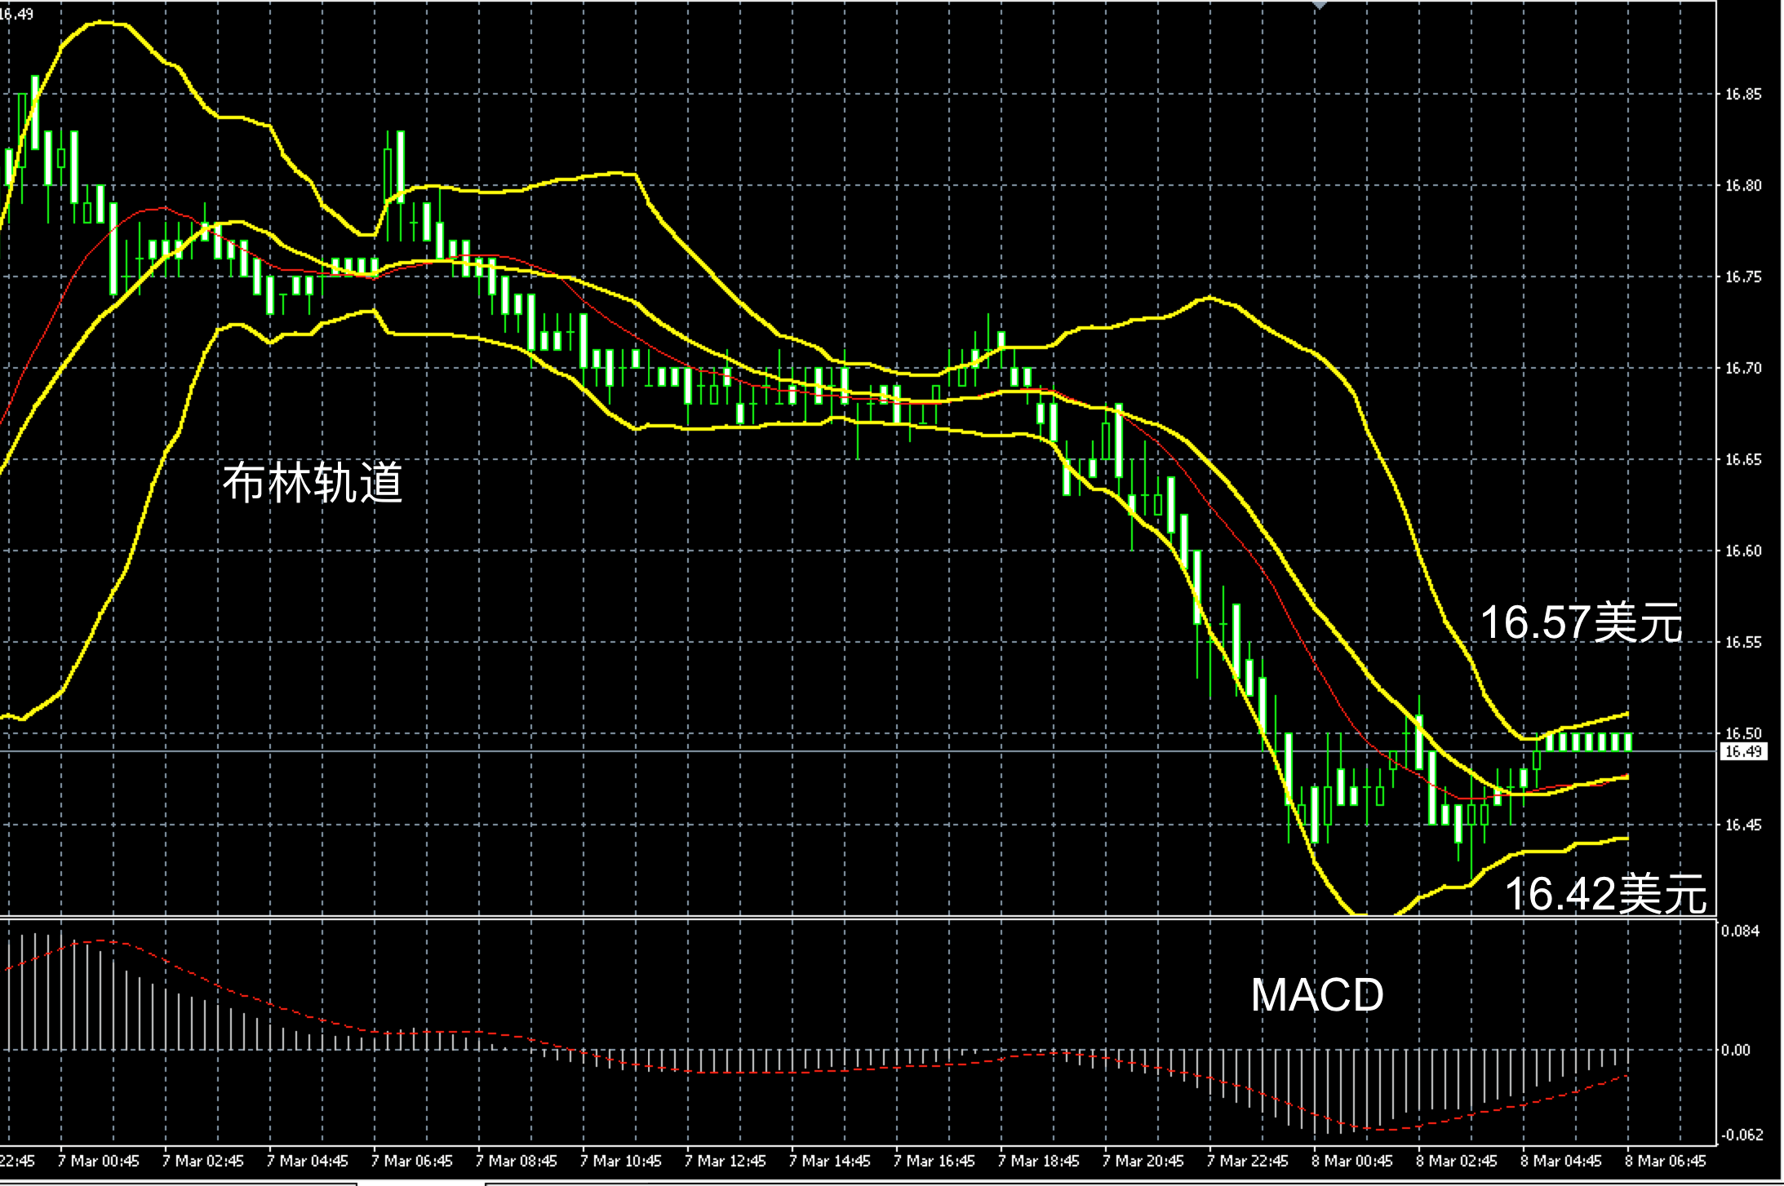Click the -0.062 MACD scale value
The width and height of the screenshot is (1784, 1186).
[x=1742, y=1135]
